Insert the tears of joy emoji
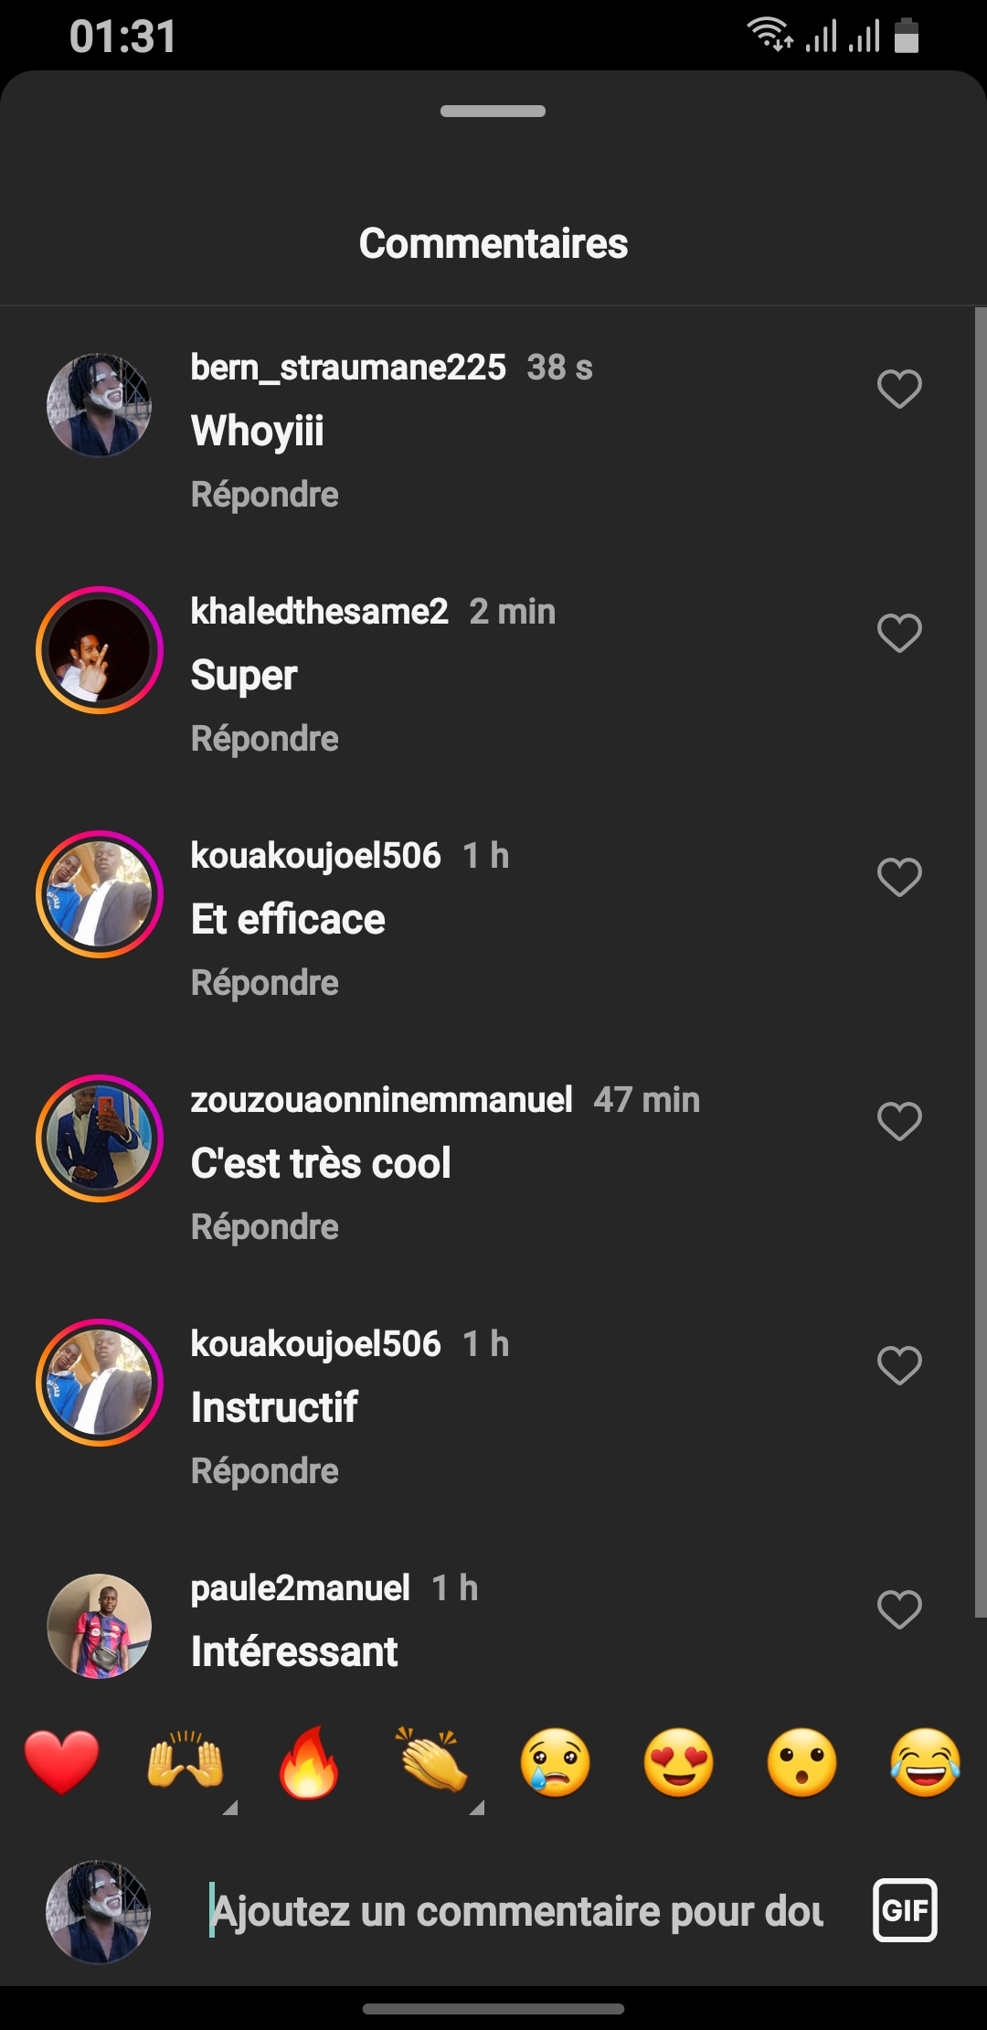This screenshot has height=2030, width=987. pyautogui.click(x=925, y=1762)
